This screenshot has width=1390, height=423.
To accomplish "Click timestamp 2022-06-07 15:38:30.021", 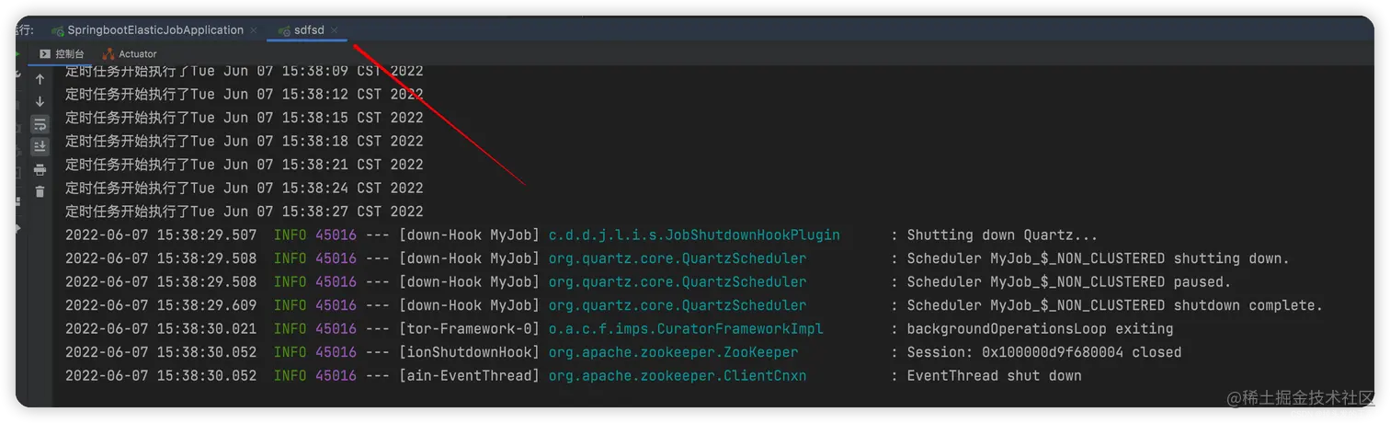I will point(161,329).
